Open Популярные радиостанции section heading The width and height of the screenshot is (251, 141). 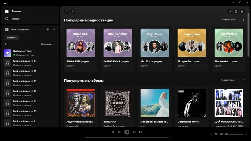pyautogui.click(x=89, y=20)
